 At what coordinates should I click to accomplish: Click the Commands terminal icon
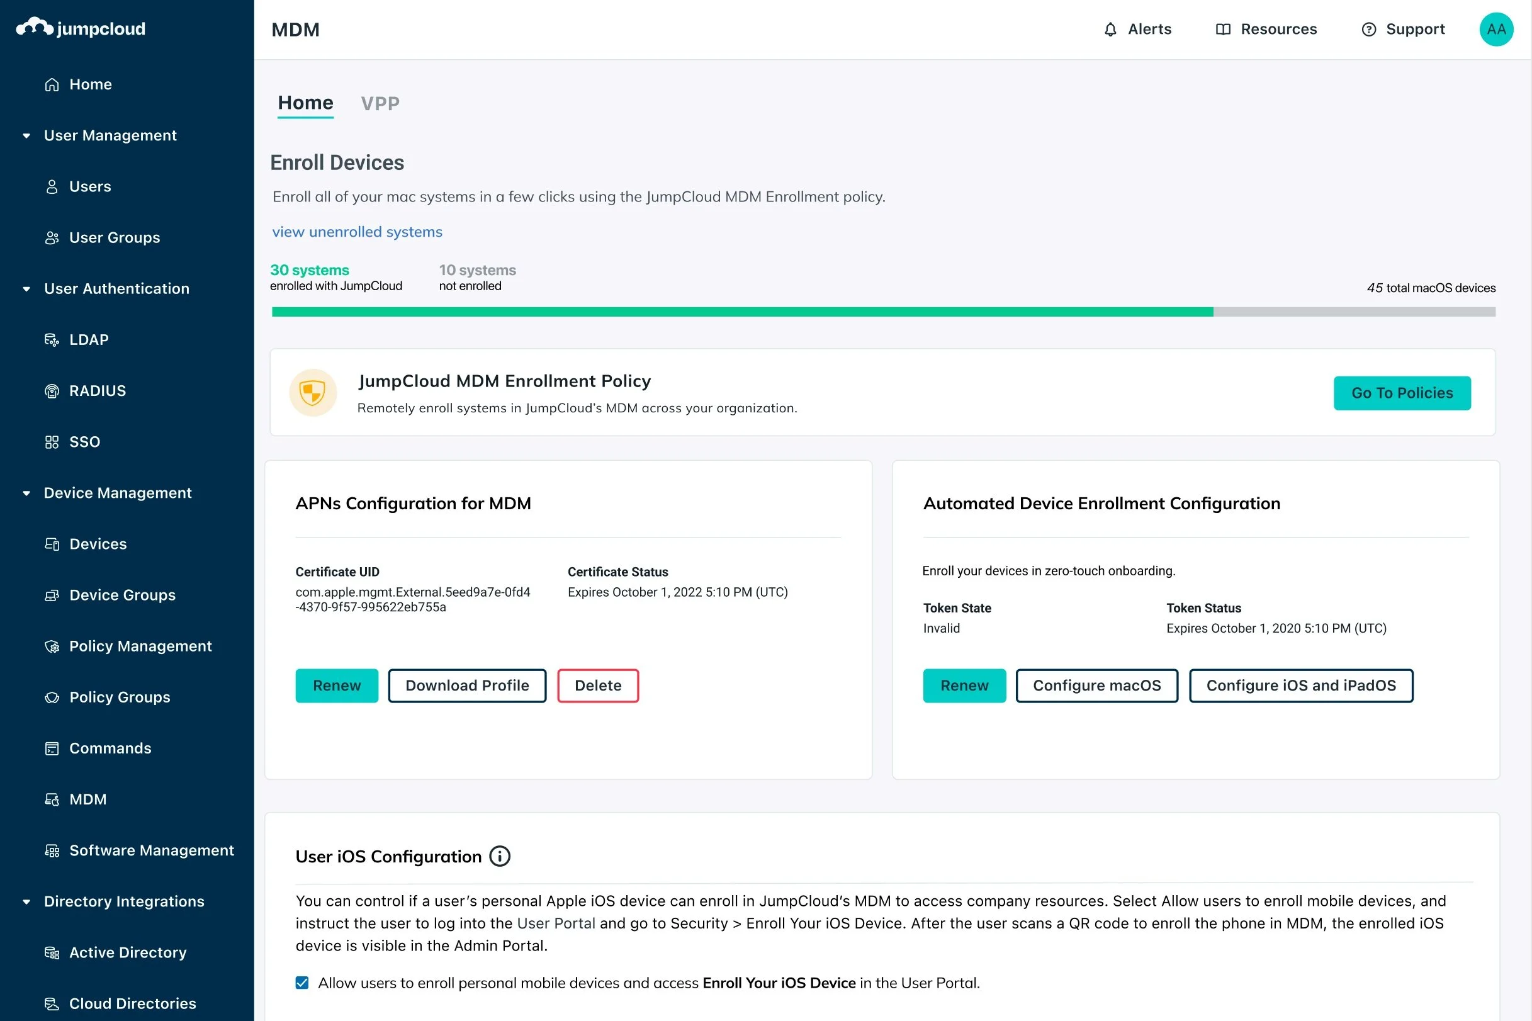(x=52, y=749)
